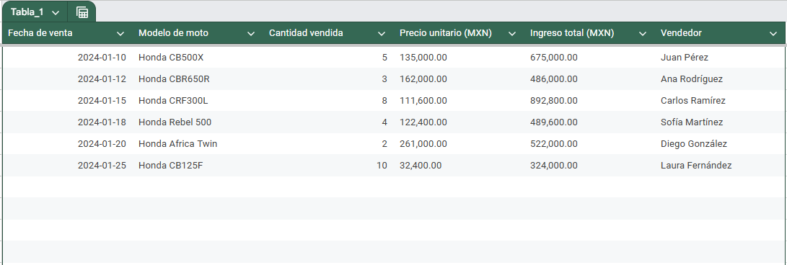Click the Honda Africa Twin cell

[x=199, y=144]
